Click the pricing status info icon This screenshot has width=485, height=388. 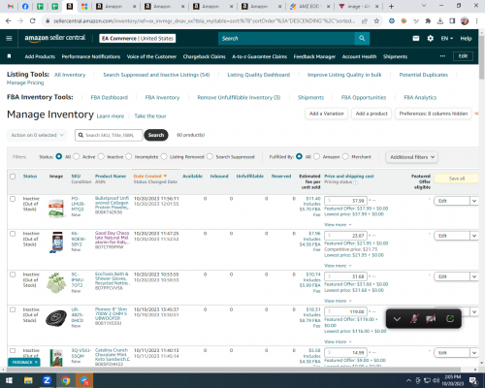356,182
